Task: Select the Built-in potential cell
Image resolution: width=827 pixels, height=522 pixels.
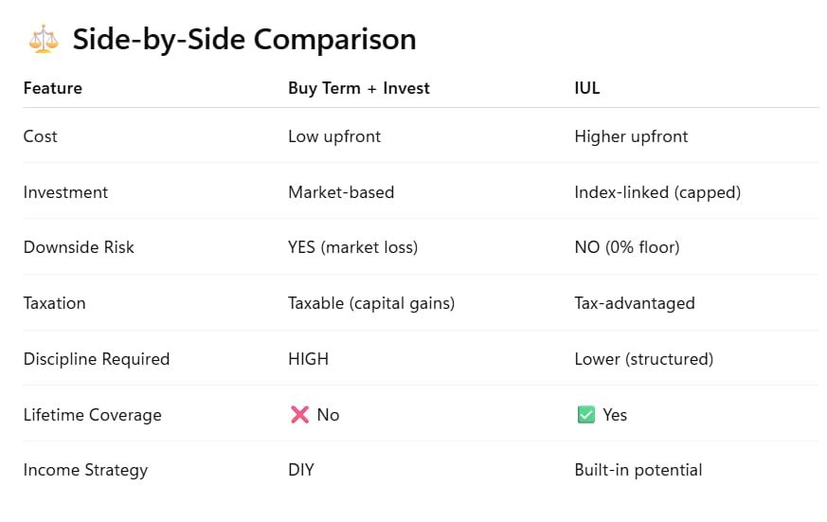Action: point(638,470)
